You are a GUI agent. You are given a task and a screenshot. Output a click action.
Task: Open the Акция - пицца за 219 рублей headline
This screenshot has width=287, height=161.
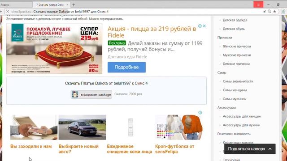152,32
